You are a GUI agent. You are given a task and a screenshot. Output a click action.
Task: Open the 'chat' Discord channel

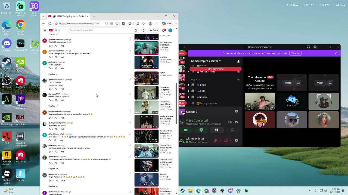(203, 85)
